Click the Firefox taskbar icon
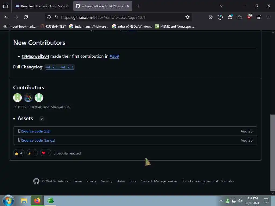The height and width of the screenshot is (206, 275). 37,201
